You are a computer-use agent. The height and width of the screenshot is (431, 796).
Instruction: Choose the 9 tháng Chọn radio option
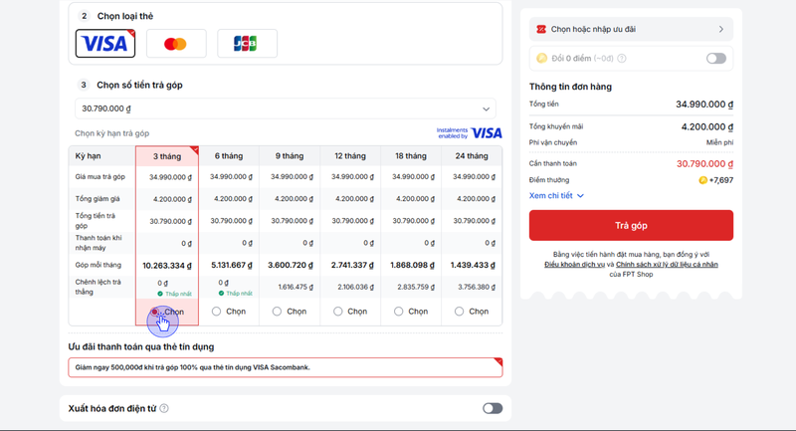tap(277, 312)
